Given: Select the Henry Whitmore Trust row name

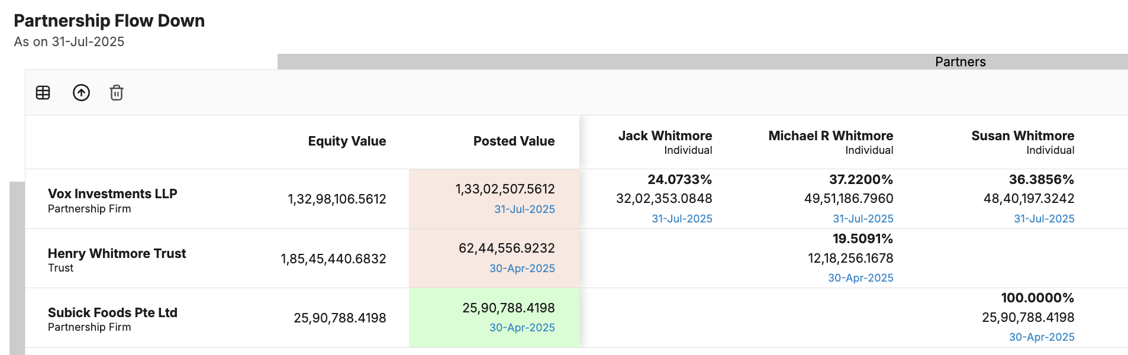Looking at the screenshot, I should pyautogui.click(x=117, y=254).
